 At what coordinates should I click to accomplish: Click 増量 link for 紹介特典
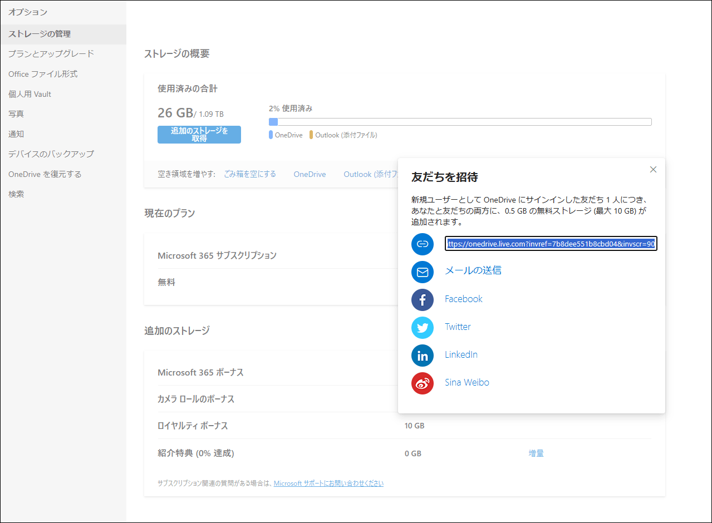point(536,453)
